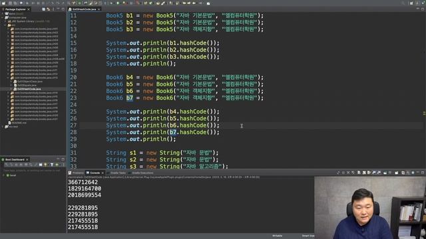The image size is (426, 239).
Task: Minimize the Package Explorer view
Action: [x=58, y=9]
